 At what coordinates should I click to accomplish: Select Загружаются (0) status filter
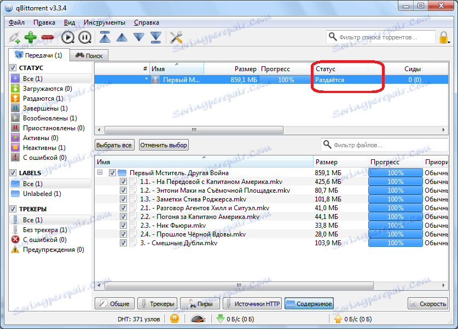(x=50, y=89)
